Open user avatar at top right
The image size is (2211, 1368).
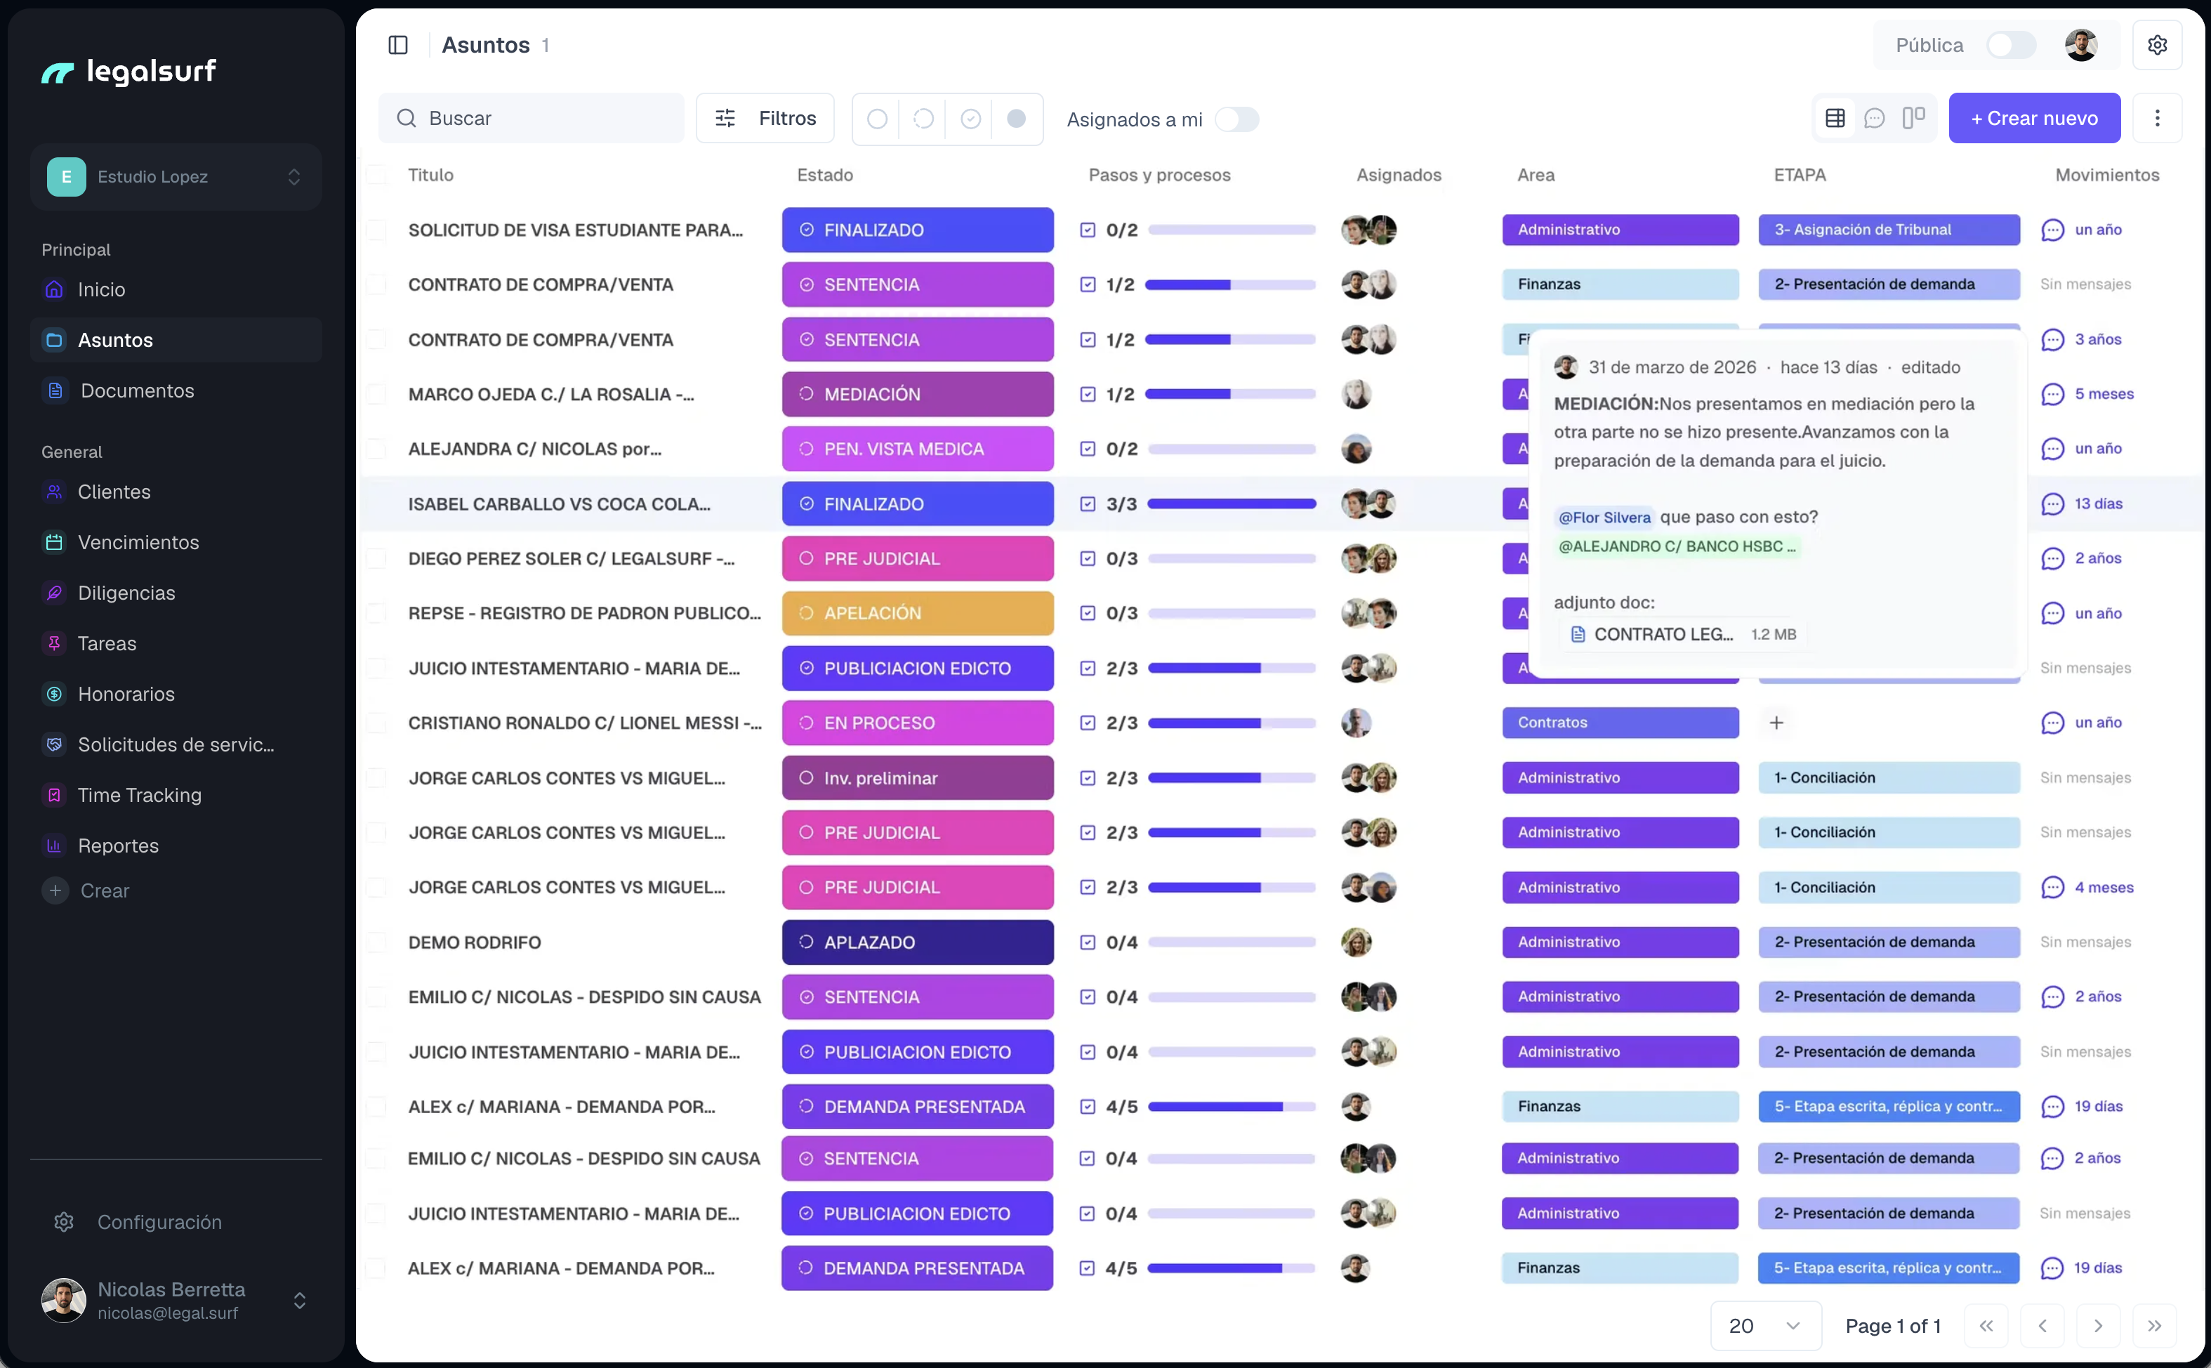point(2081,45)
